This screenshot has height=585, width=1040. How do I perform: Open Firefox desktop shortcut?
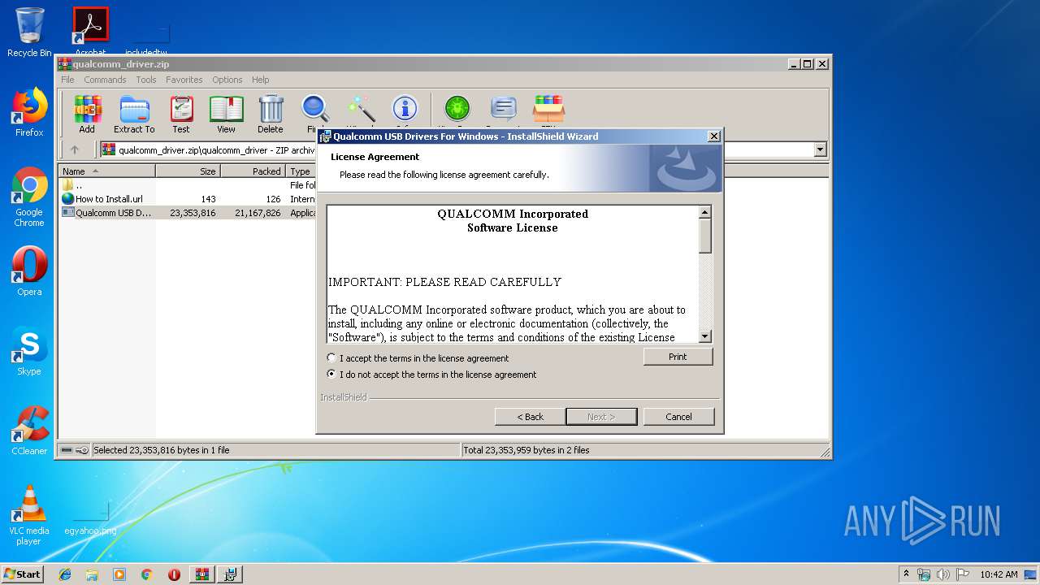(29, 112)
